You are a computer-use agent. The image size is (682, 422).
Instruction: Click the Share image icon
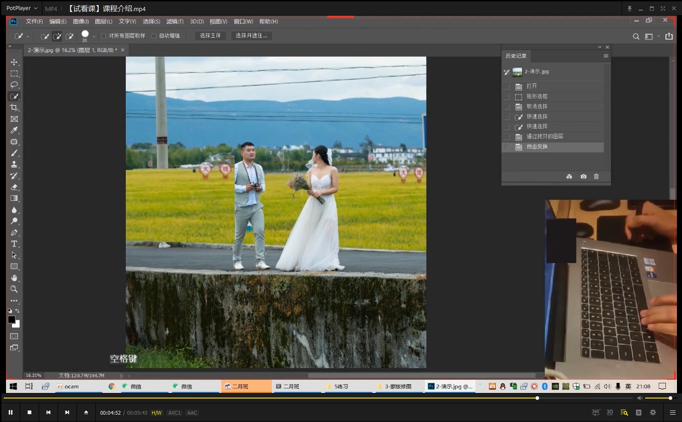point(669,36)
